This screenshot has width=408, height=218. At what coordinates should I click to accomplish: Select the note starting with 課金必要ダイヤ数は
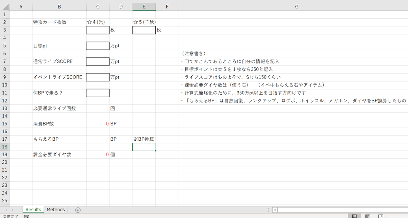(293, 85)
